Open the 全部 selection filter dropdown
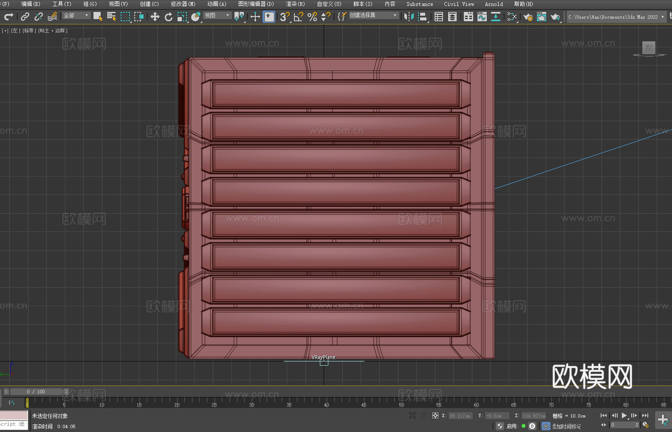 76,15
